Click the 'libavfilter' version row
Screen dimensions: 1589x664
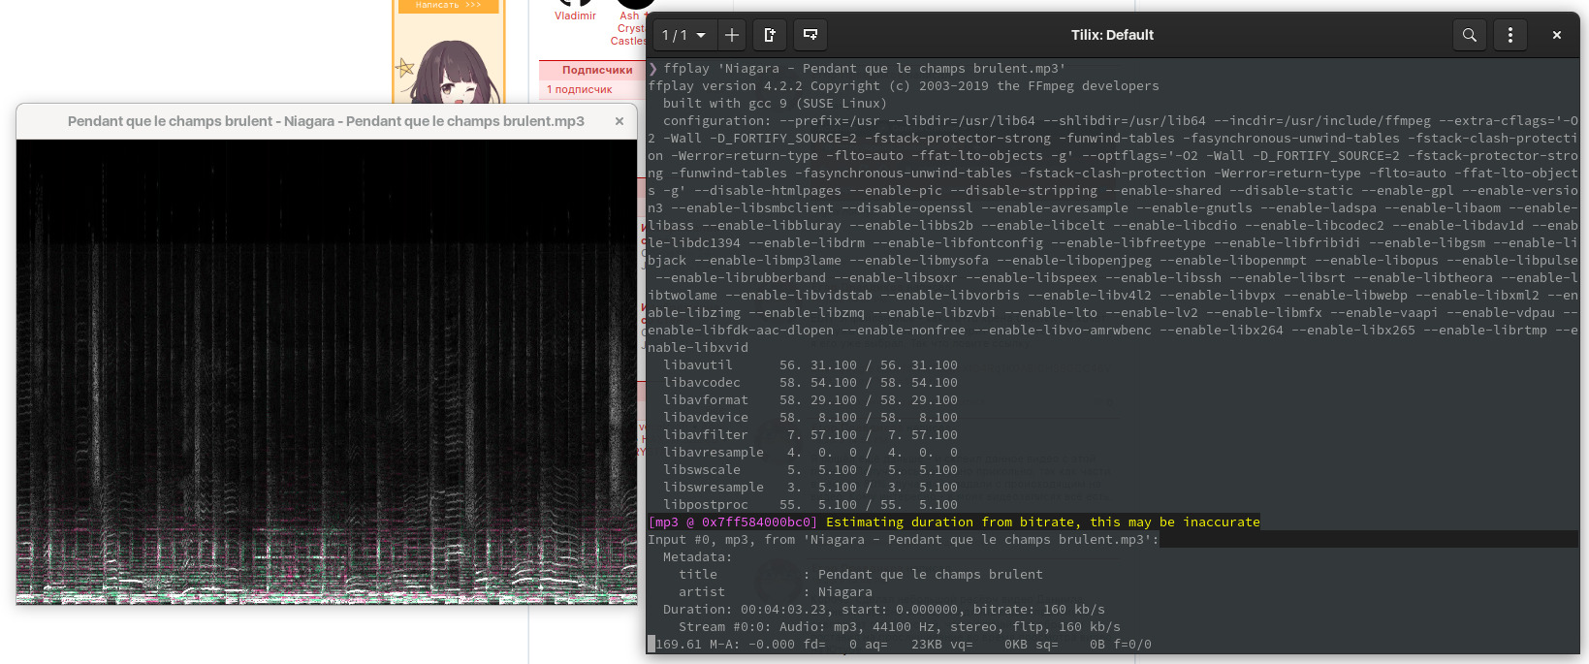pyautogui.click(x=810, y=434)
